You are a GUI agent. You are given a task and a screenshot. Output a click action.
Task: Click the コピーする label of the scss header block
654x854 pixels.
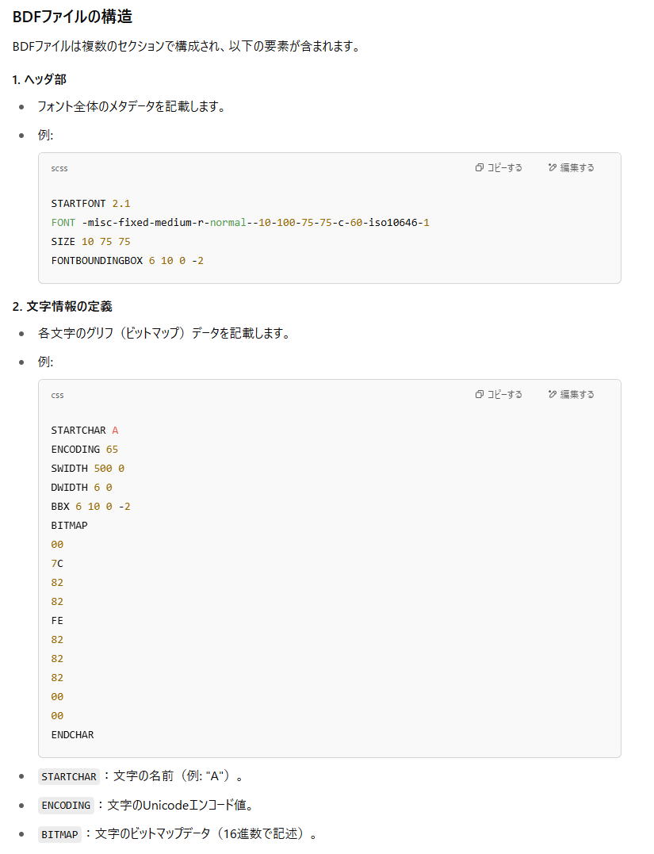(504, 168)
